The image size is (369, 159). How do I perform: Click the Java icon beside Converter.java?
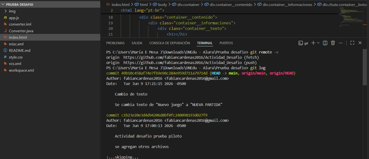click(x=5, y=31)
